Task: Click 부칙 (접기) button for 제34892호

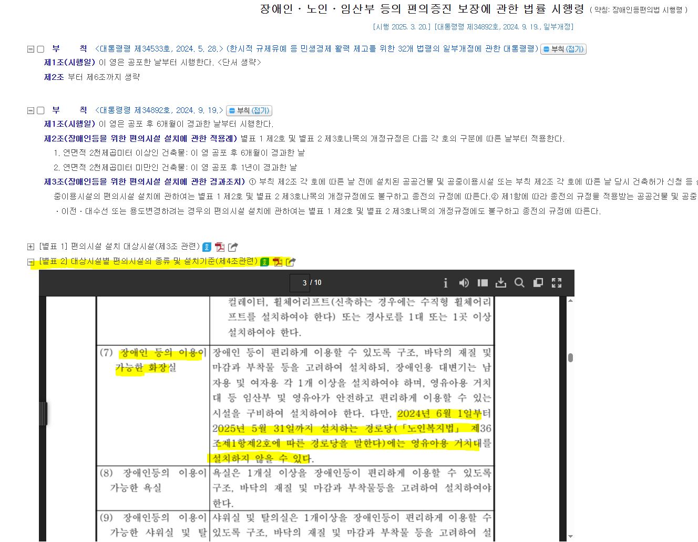Action: [249, 110]
